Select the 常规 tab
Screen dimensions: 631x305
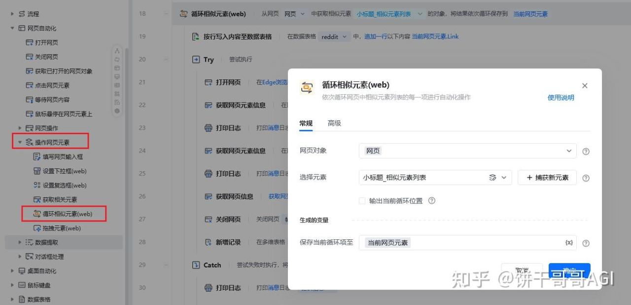(x=306, y=123)
